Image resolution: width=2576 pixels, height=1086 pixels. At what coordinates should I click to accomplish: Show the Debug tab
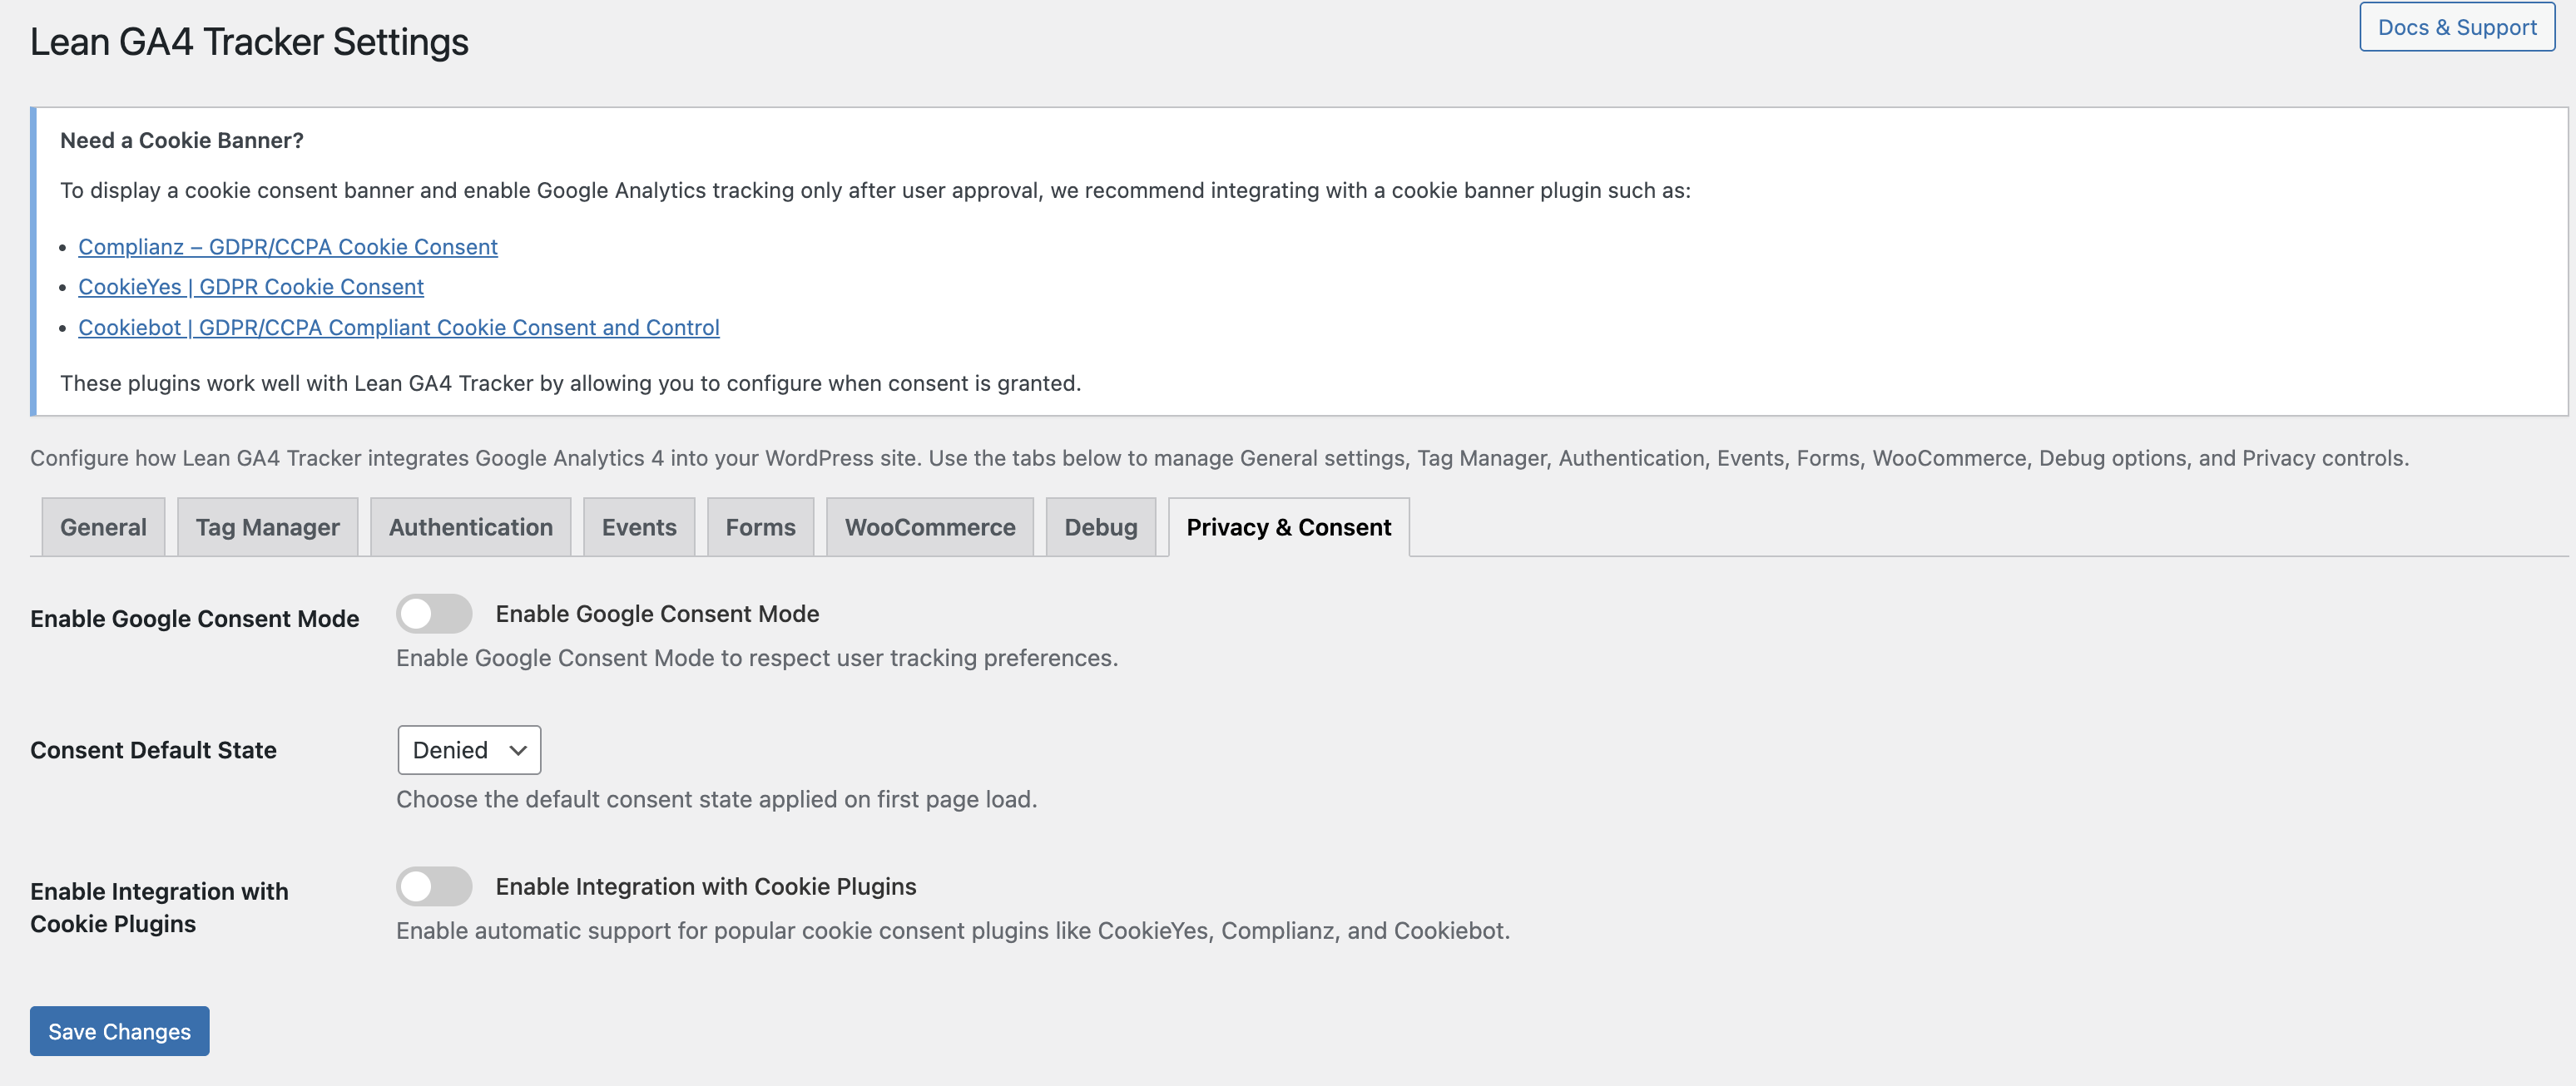pyautogui.click(x=1100, y=526)
